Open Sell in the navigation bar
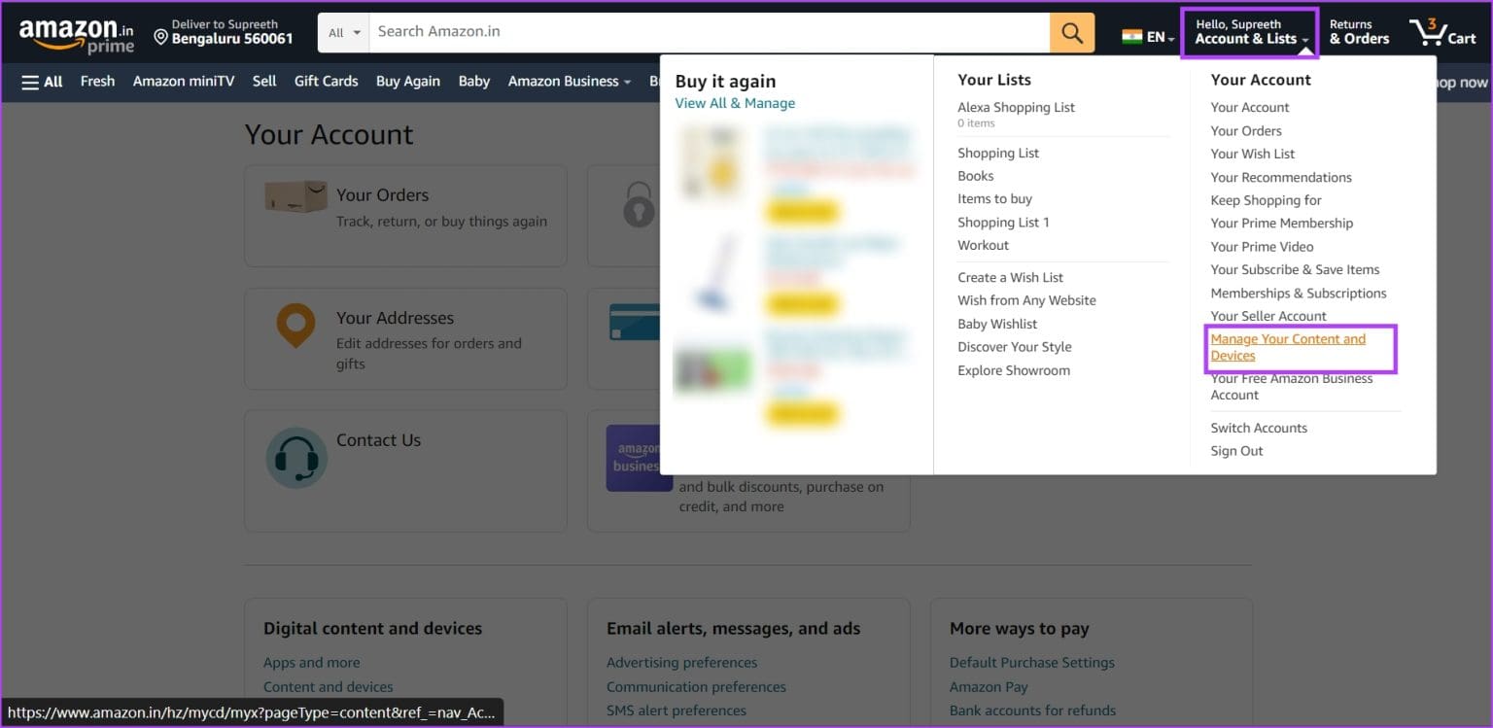 click(264, 82)
